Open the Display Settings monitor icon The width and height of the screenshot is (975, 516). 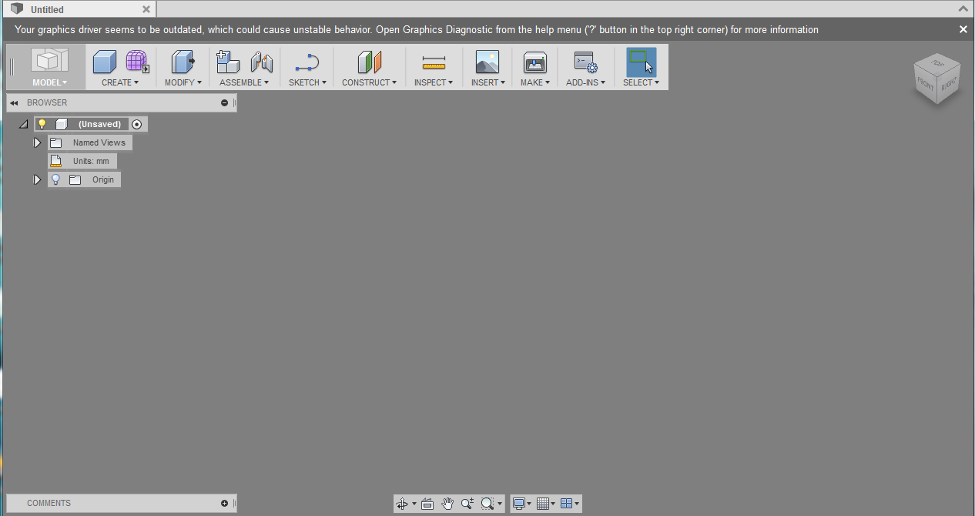click(520, 504)
